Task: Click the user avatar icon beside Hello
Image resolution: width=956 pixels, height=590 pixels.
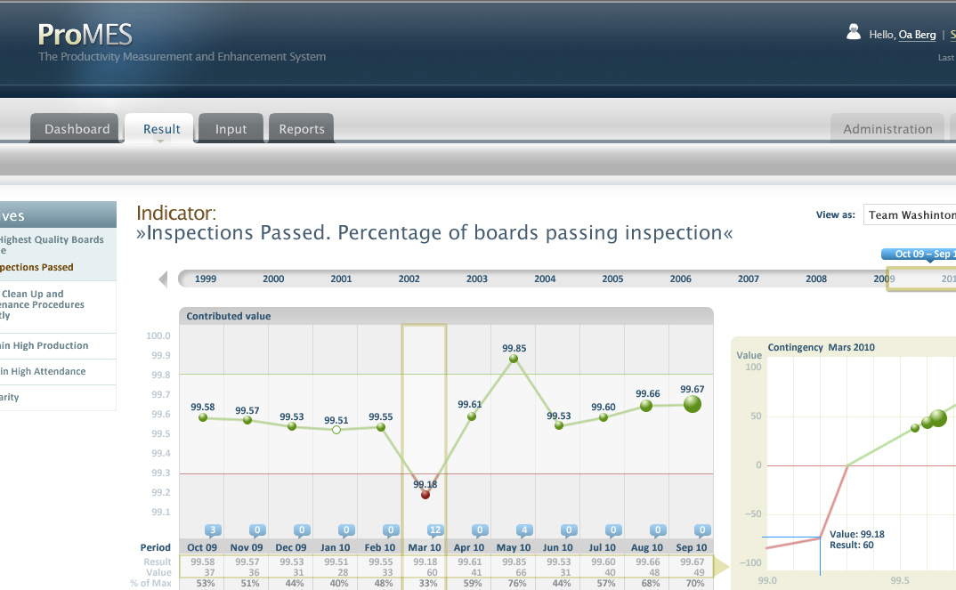Action: point(854,33)
